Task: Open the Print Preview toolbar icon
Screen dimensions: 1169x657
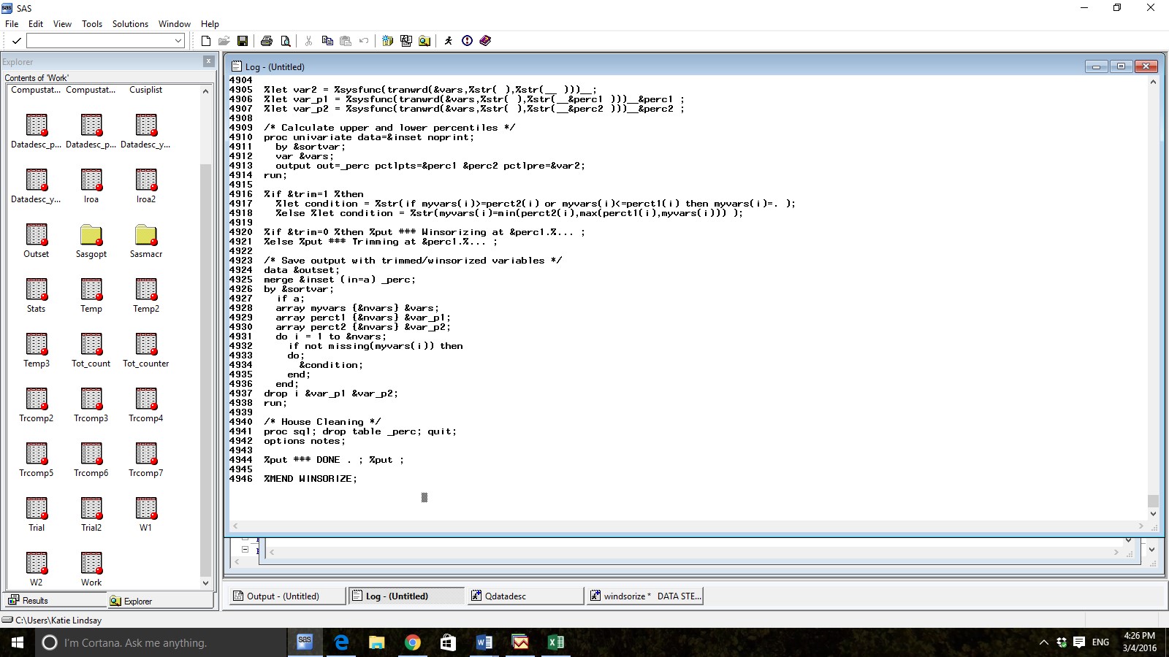Action: pyautogui.click(x=285, y=41)
